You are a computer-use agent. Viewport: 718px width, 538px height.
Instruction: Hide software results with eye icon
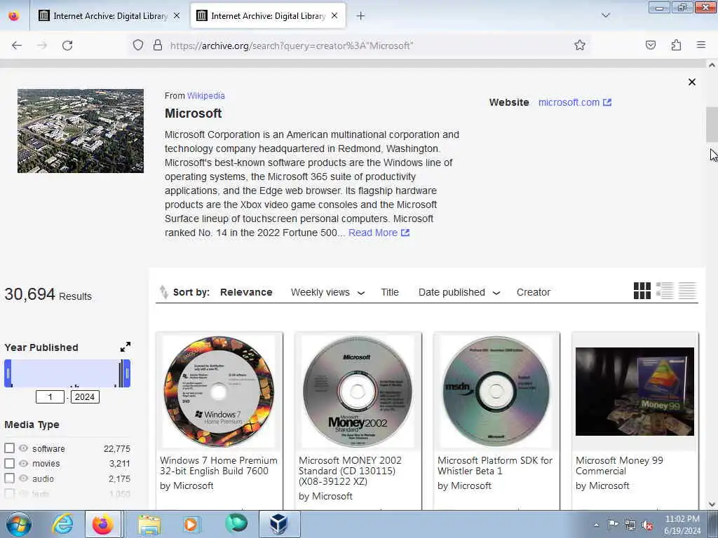point(23,448)
